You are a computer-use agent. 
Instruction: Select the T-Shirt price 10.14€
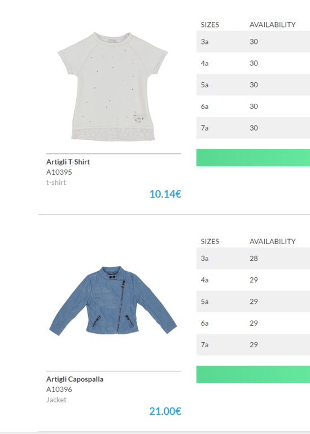(x=165, y=194)
